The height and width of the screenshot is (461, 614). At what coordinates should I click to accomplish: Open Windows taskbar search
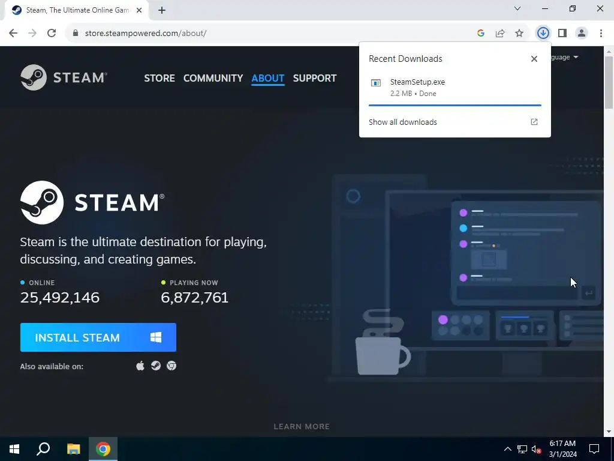point(43,449)
